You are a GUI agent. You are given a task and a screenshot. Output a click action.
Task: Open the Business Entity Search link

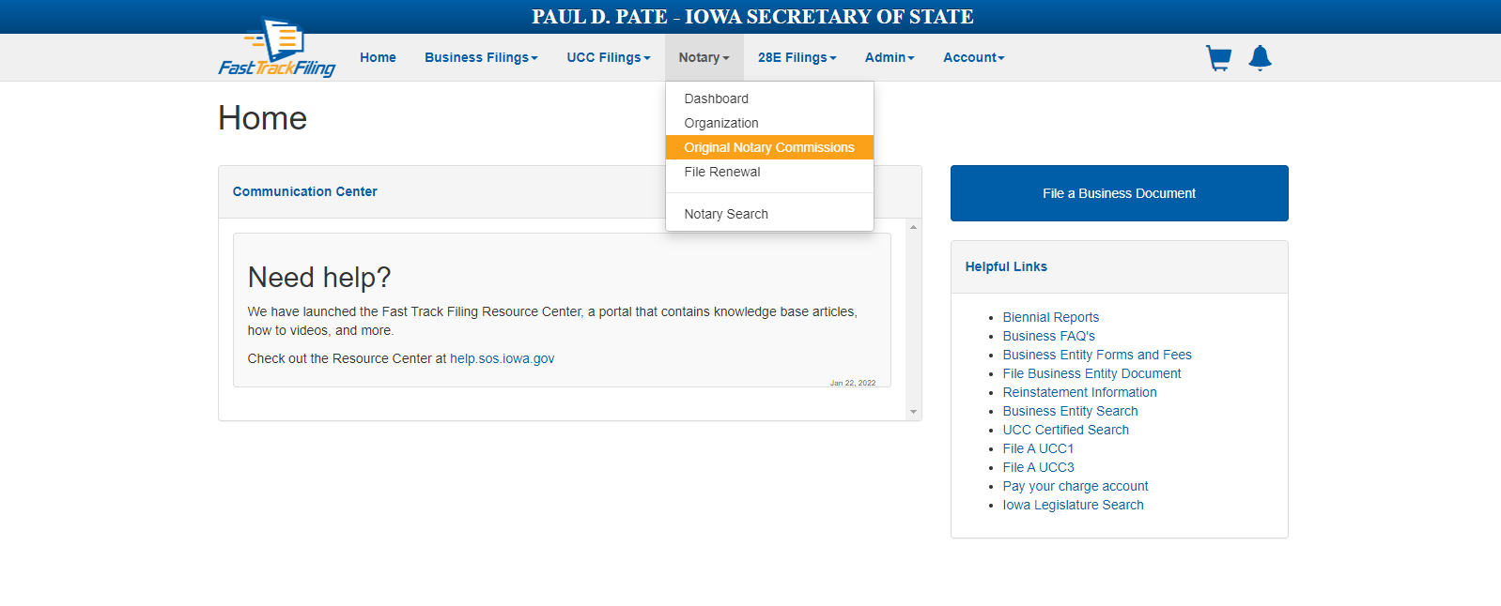pyautogui.click(x=1070, y=411)
